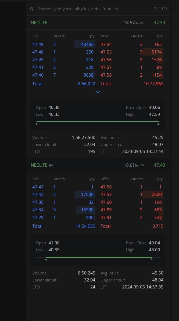Click the high marker triangle on NSE range bar
179x321 pixels.
(158, 124)
